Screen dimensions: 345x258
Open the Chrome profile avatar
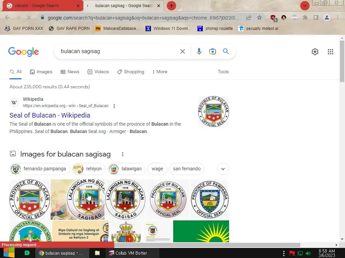coord(327,17)
